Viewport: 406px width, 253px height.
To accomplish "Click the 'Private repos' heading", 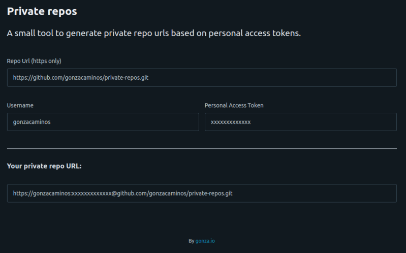I will 42,11.
